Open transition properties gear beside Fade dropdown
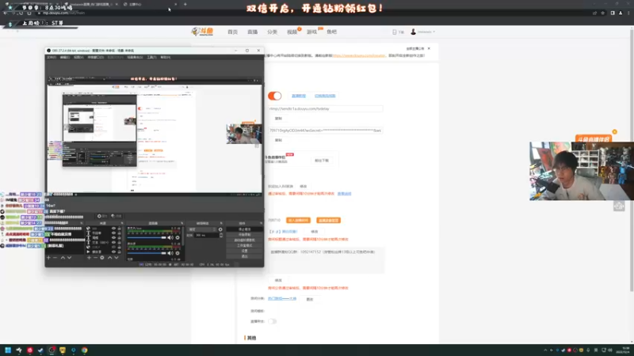634x356 pixels. coord(220,229)
